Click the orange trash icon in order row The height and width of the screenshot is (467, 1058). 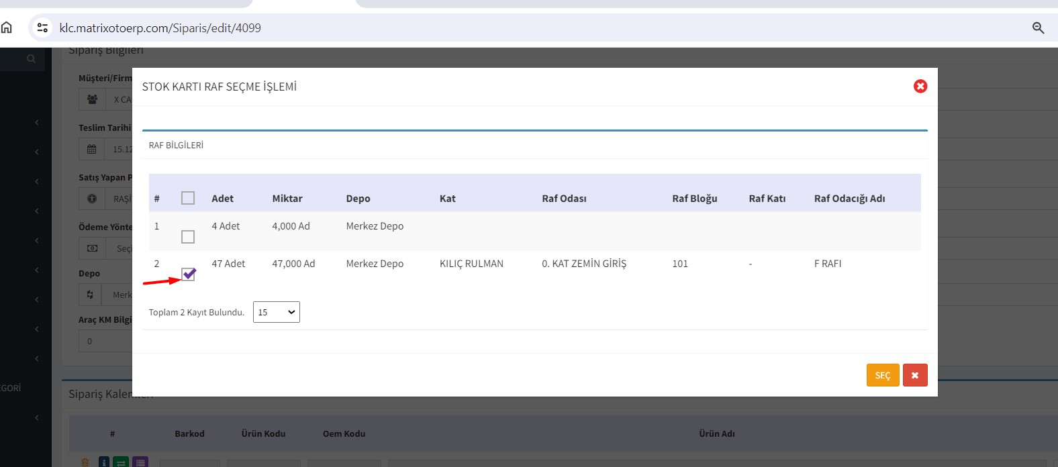point(85,462)
